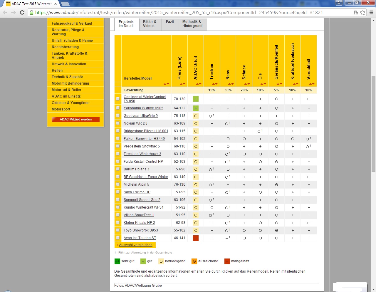Sort Kraftstoffverbrauch descending with the down arrow
376x292 pixels.
tap(297, 84)
